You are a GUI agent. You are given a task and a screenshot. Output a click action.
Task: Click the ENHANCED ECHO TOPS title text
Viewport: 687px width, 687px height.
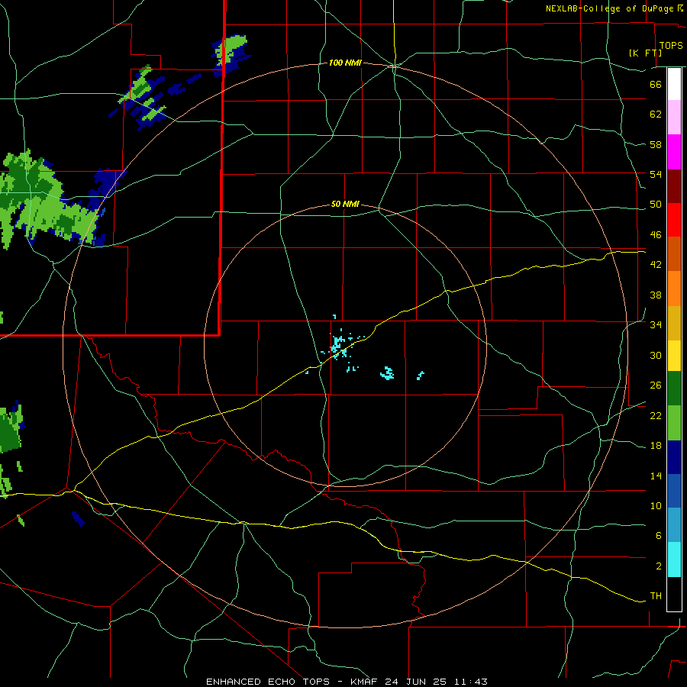268,682
